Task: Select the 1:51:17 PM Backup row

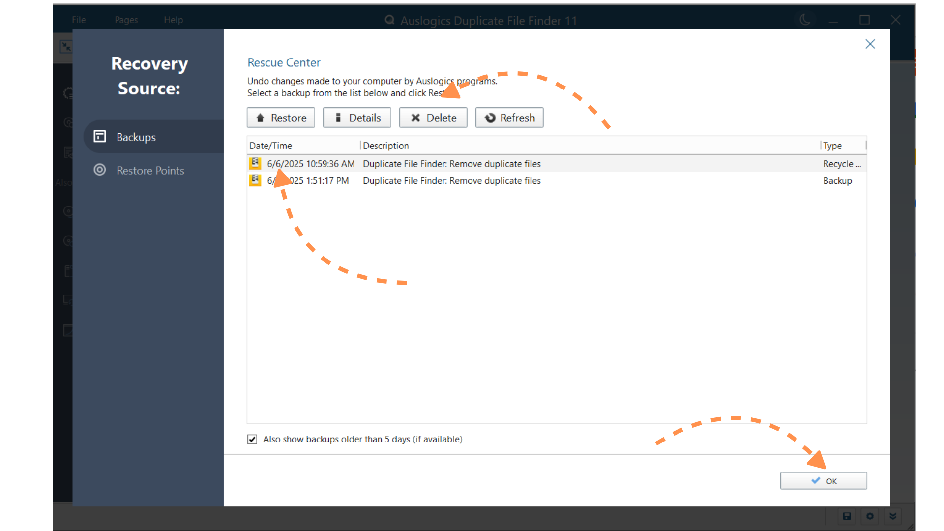Action: coord(451,181)
